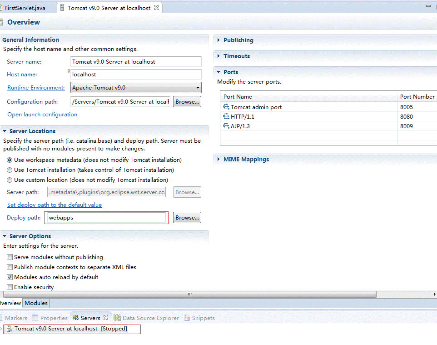Click the Tomcat admin port number 8005

[407, 107]
